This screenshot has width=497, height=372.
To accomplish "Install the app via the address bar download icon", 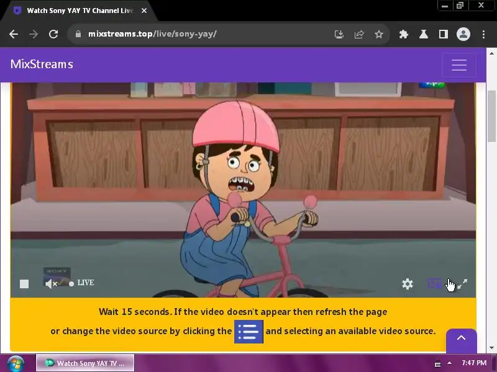I will click(339, 34).
